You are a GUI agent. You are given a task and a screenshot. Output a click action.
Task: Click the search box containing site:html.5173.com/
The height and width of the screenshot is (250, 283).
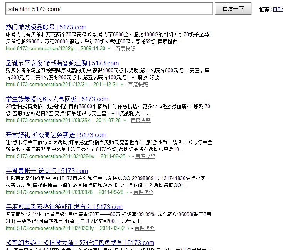(109, 9)
